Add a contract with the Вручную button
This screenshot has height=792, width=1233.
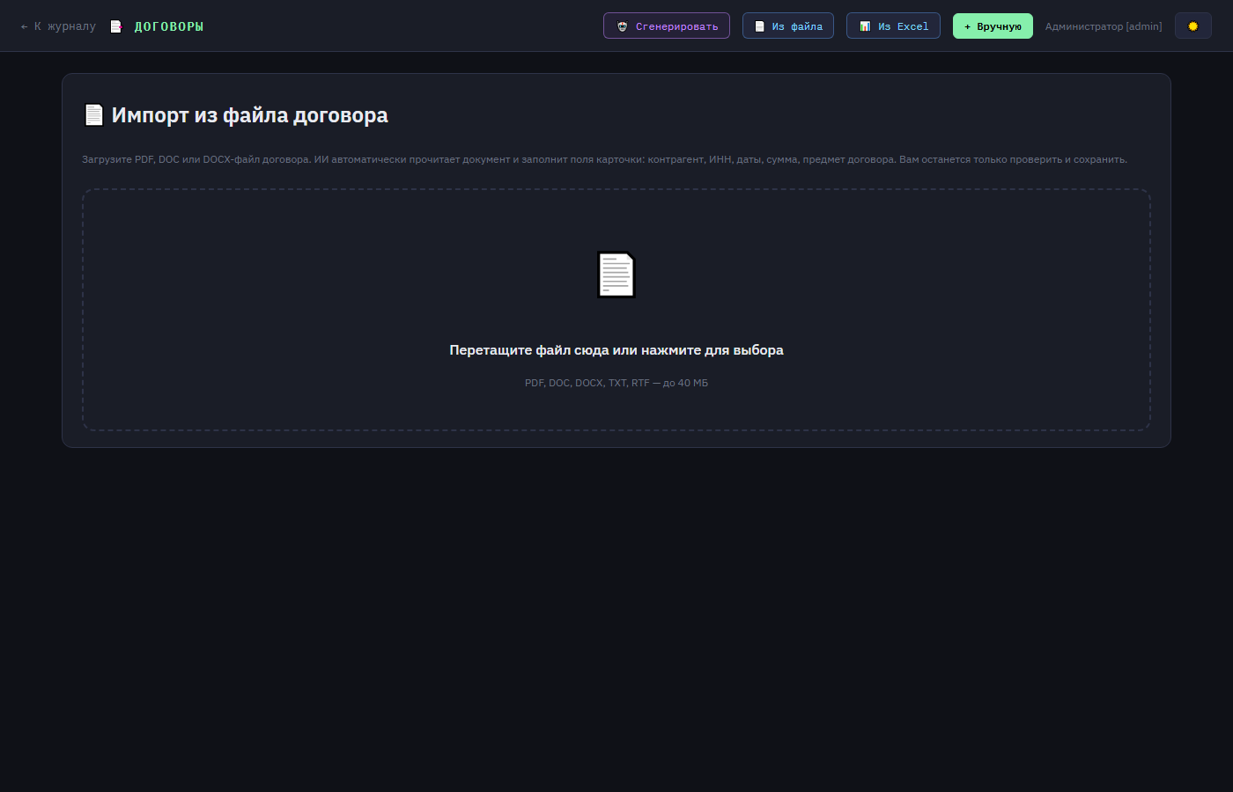[x=993, y=26]
